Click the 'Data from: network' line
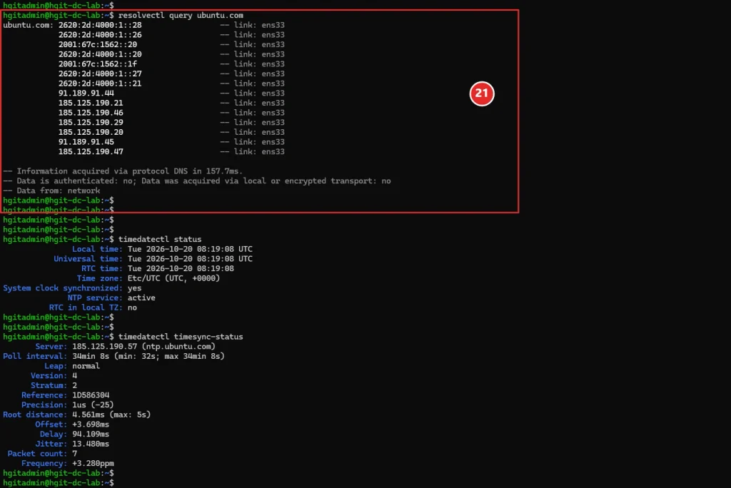The width and height of the screenshot is (731, 488). point(51,190)
